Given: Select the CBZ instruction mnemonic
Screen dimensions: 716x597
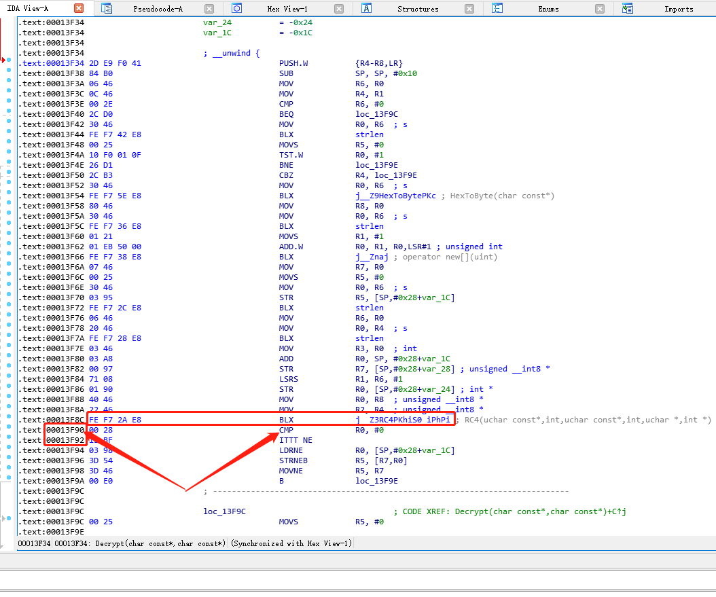Looking at the screenshot, I should (286, 175).
